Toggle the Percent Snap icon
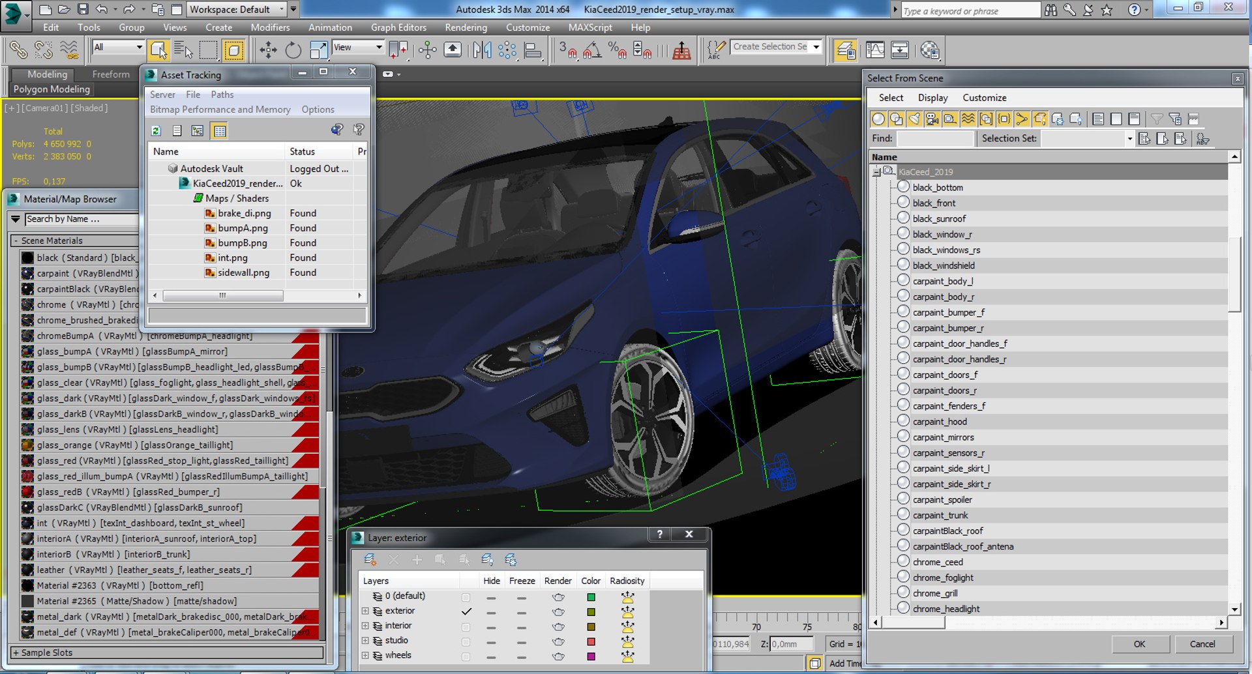Image resolution: width=1252 pixels, height=674 pixels. pyautogui.click(x=617, y=50)
